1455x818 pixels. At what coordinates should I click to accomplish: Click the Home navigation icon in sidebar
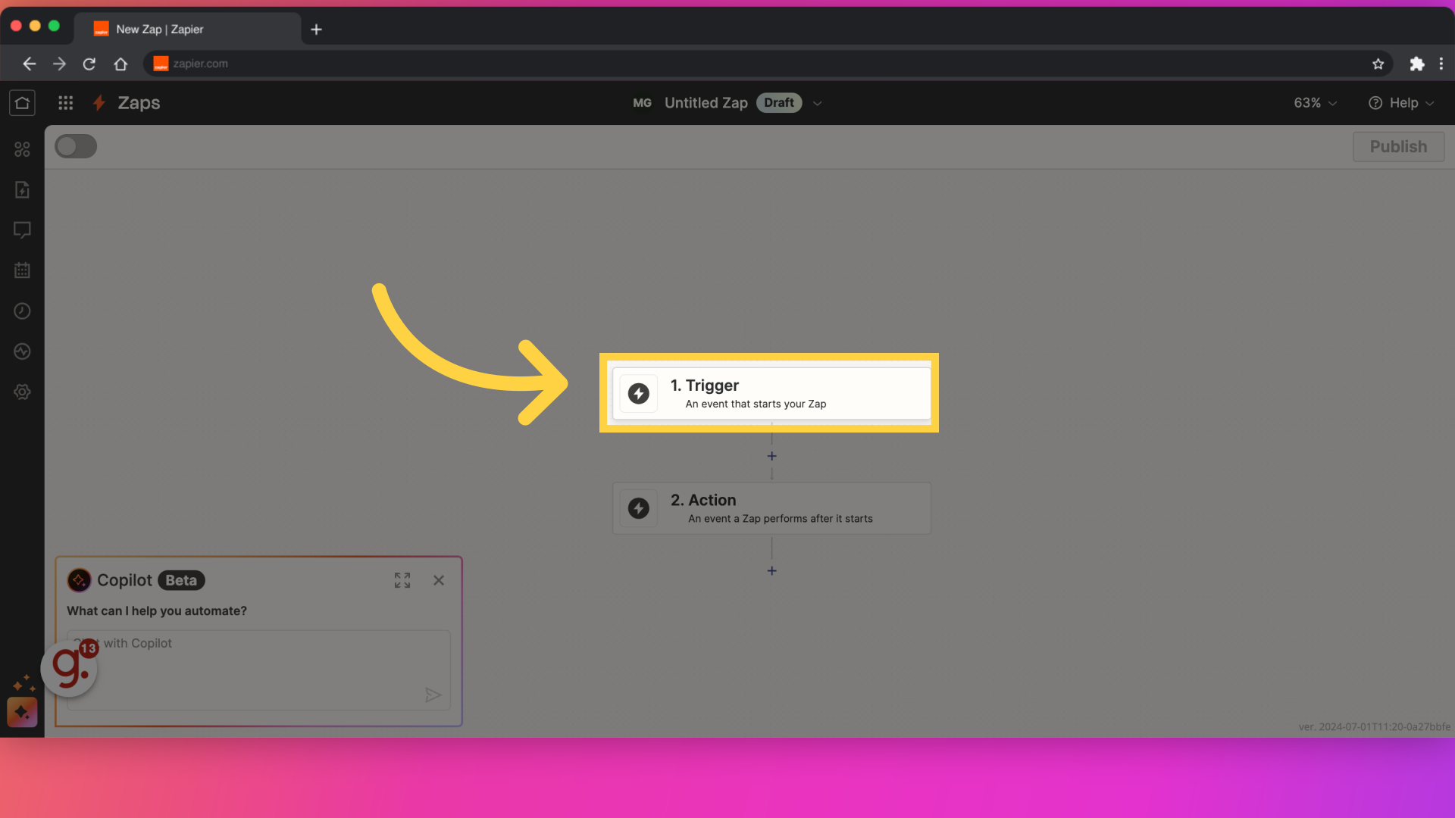pos(22,102)
